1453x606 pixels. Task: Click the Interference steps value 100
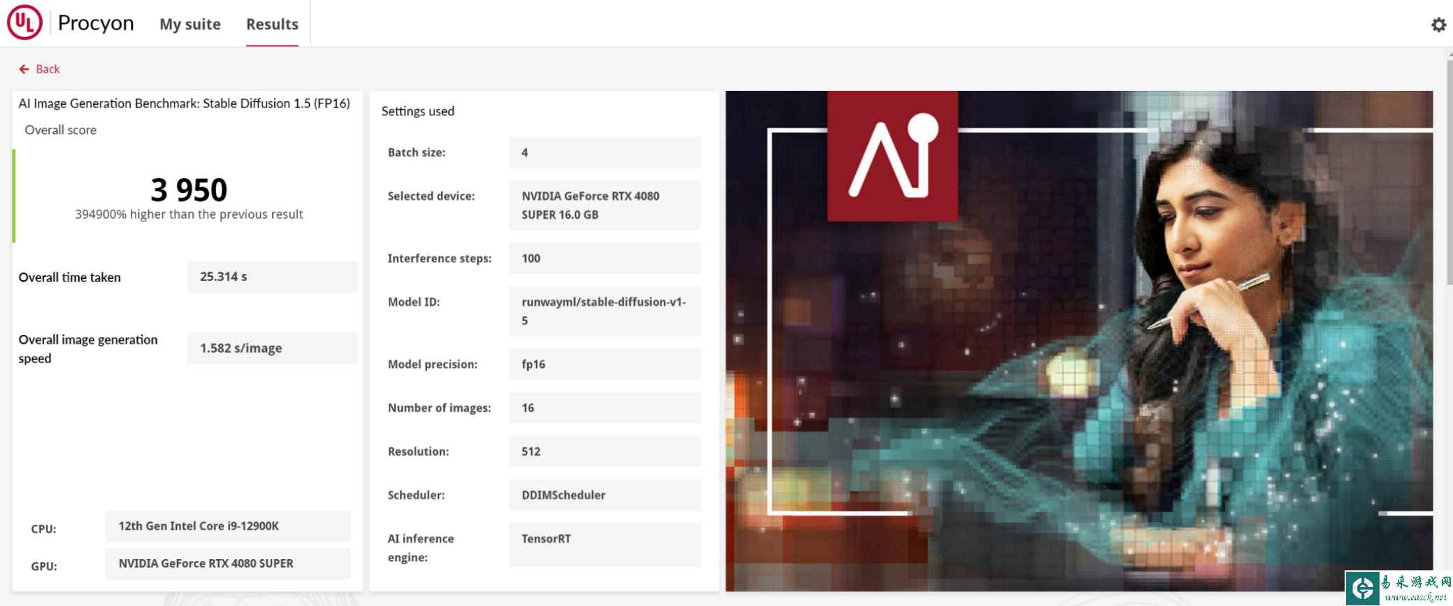point(605,259)
